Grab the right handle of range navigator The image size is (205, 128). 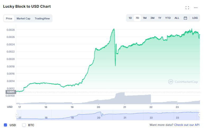pos(199,115)
